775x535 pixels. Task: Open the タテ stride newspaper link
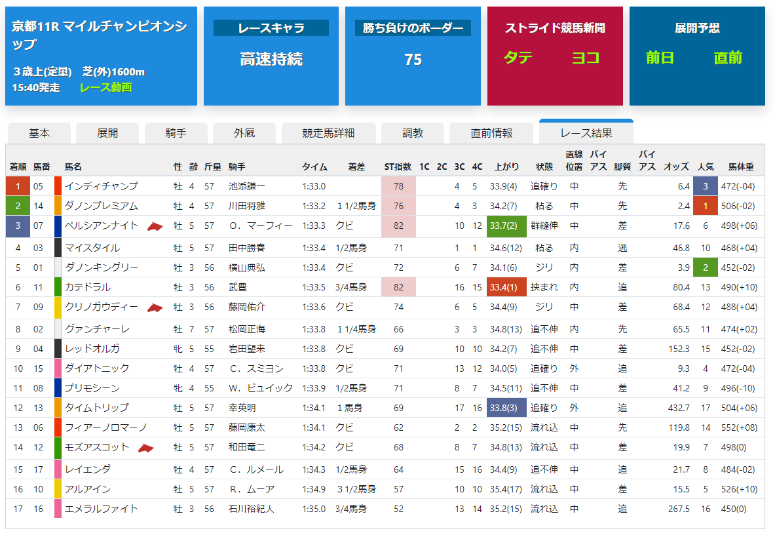(x=518, y=58)
